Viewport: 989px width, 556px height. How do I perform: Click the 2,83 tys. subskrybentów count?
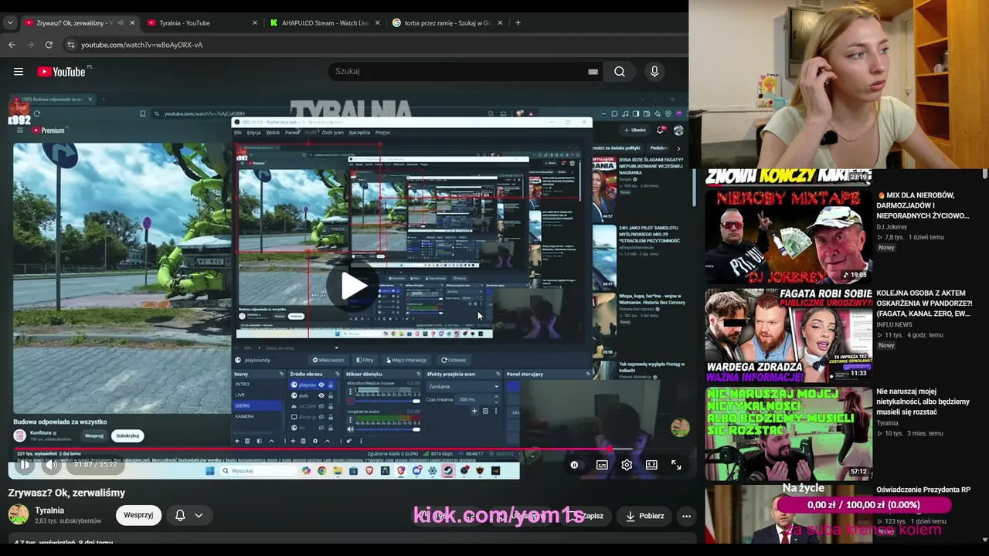pyautogui.click(x=68, y=521)
